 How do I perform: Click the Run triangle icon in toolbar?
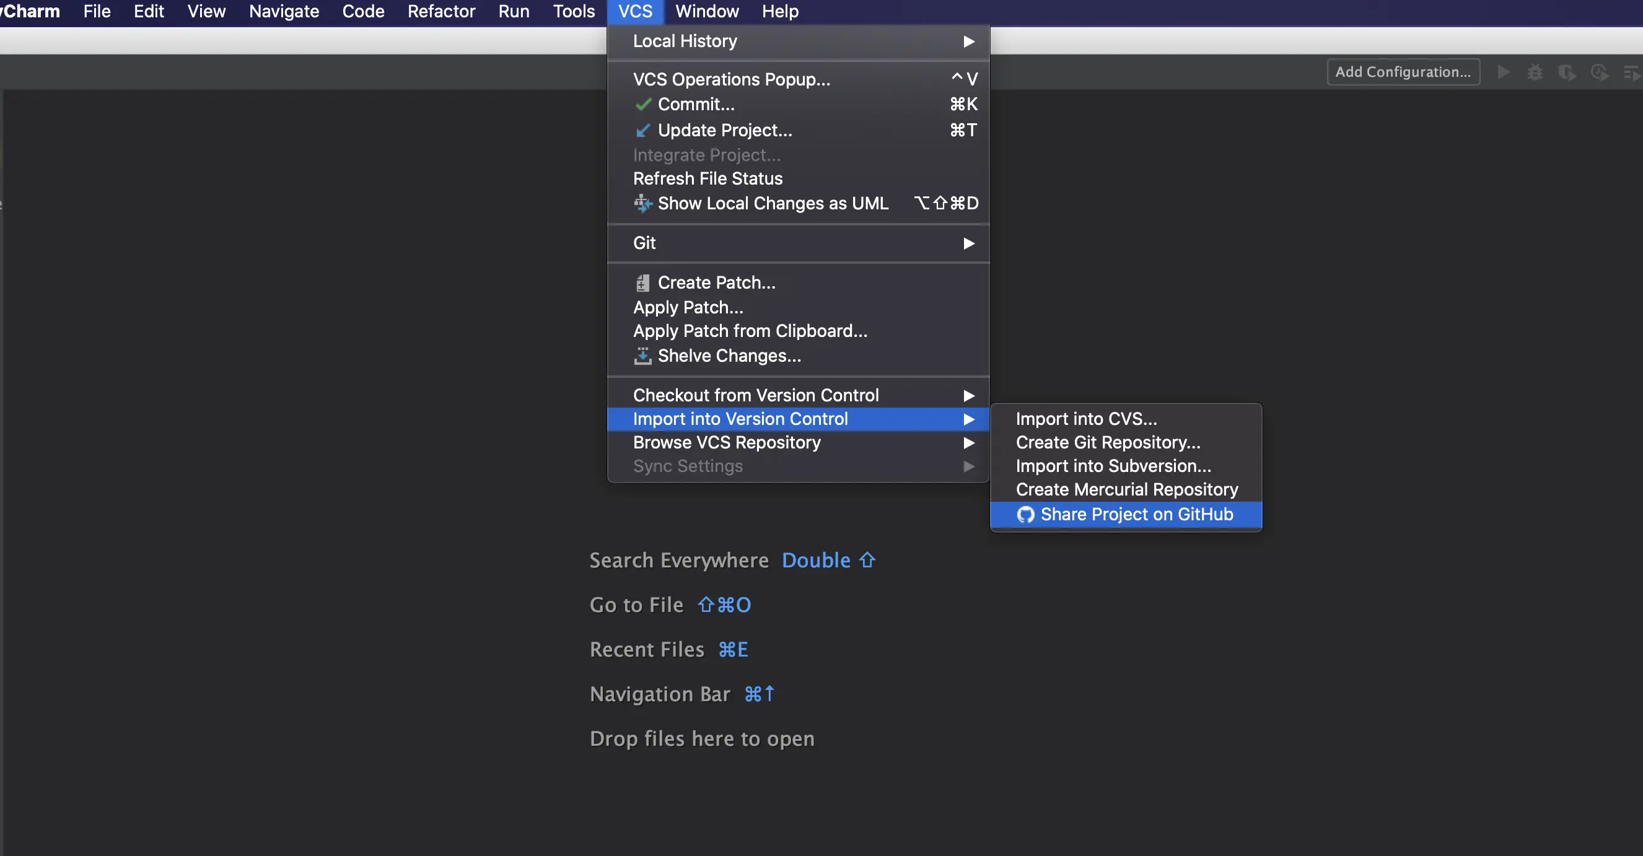pos(1504,72)
